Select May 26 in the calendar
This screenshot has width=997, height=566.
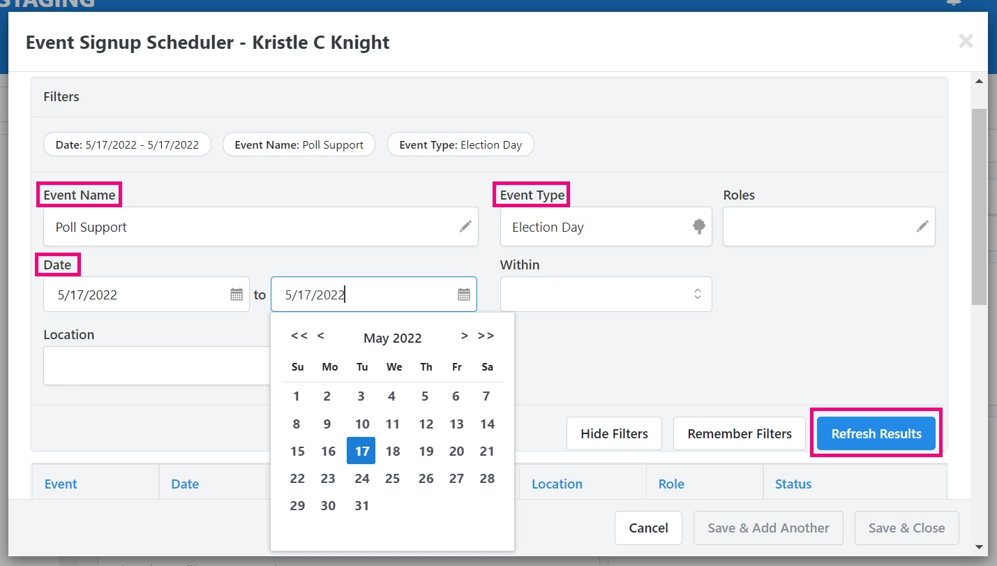(x=426, y=478)
